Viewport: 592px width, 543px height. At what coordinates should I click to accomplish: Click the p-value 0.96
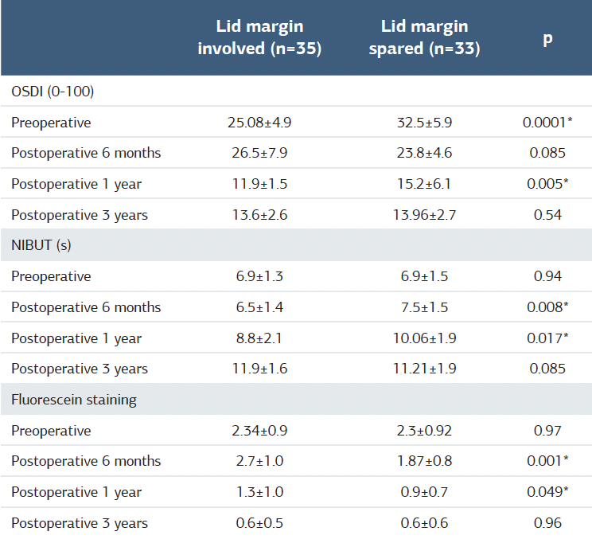(x=547, y=523)
